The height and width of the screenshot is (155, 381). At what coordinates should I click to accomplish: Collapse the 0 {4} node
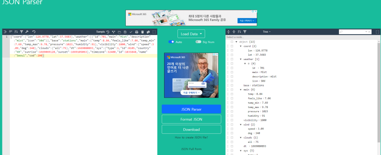click(x=245, y=64)
